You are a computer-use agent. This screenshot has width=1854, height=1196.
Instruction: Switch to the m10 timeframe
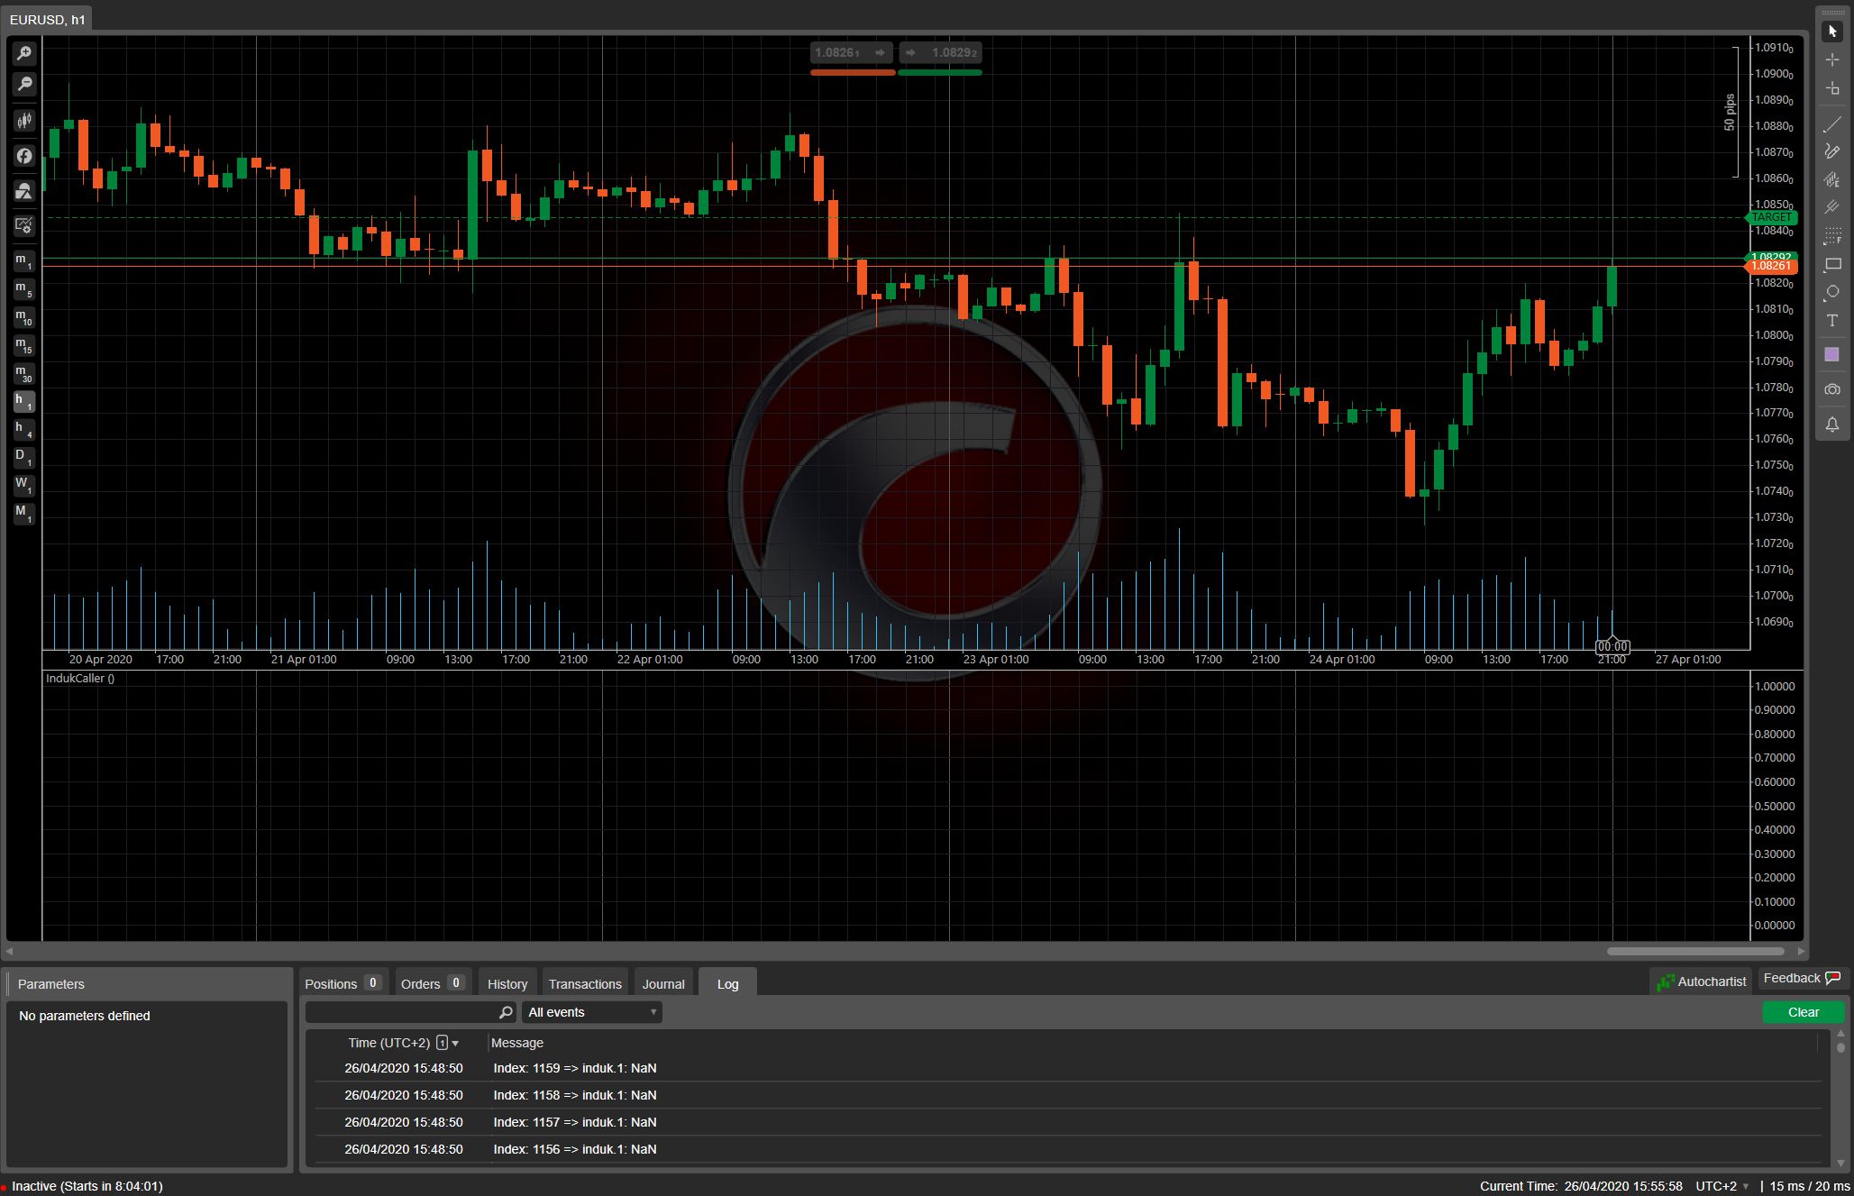click(x=24, y=317)
